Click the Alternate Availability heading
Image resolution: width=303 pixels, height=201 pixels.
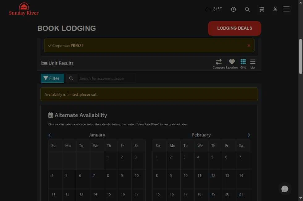pyautogui.click(x=78, y=115)
